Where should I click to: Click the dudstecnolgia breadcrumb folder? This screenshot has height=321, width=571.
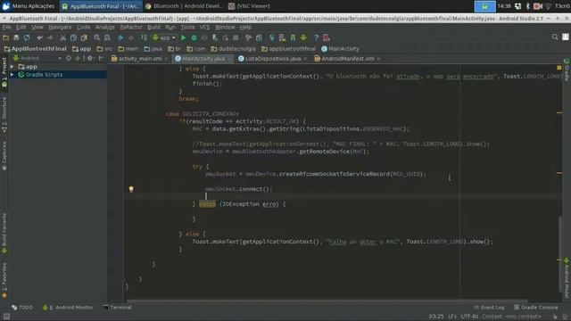point(233,49)
